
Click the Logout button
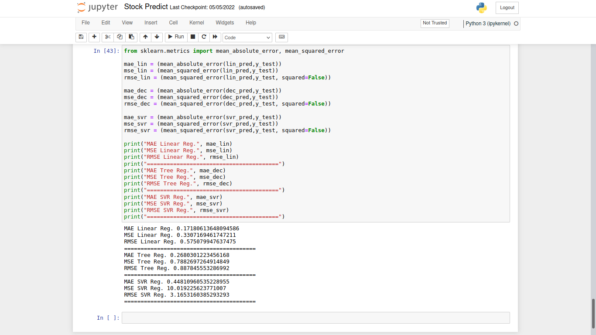(507, 8)
